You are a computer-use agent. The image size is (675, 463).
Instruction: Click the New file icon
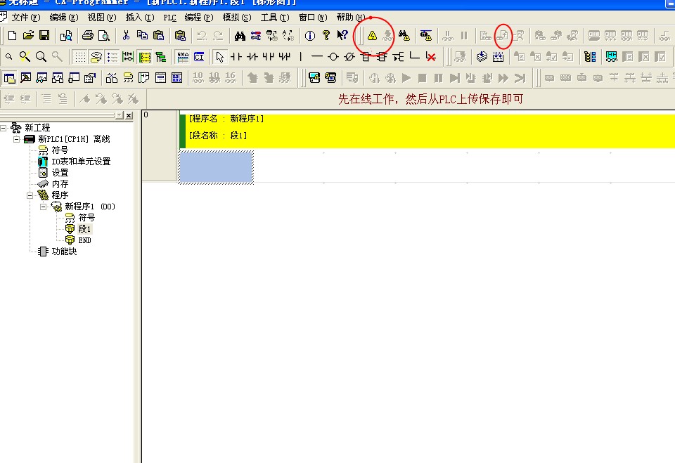[12, 35]
